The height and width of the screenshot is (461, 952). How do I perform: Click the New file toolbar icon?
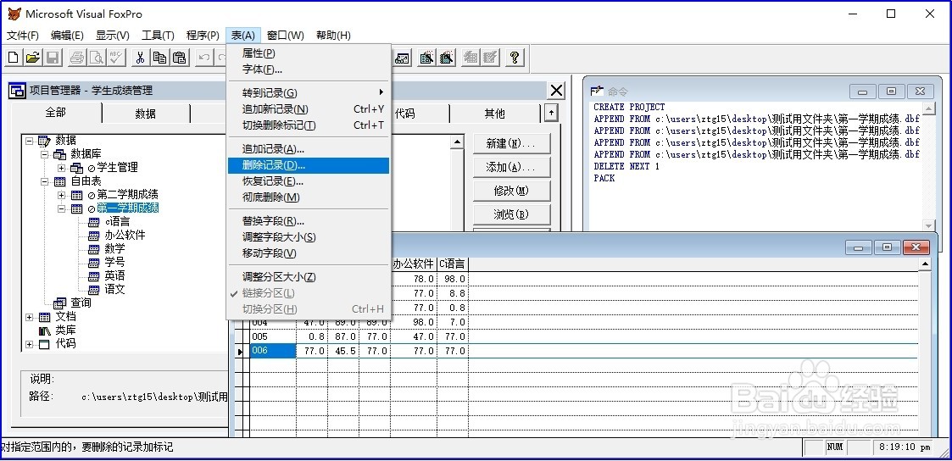point(14,58)
